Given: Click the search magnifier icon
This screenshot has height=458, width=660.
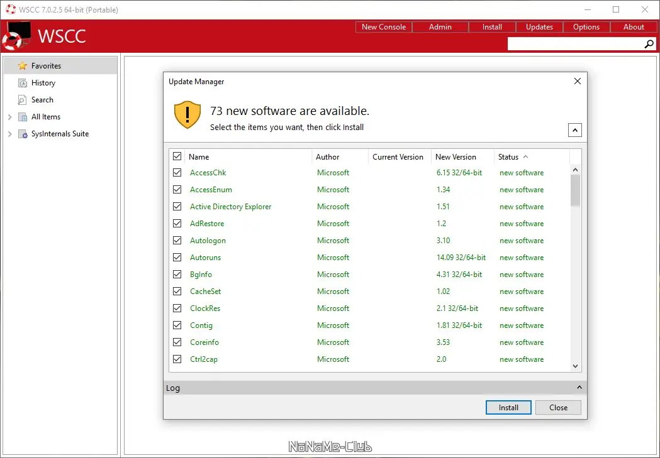Looking at the screenshot, I should (649, 44).
